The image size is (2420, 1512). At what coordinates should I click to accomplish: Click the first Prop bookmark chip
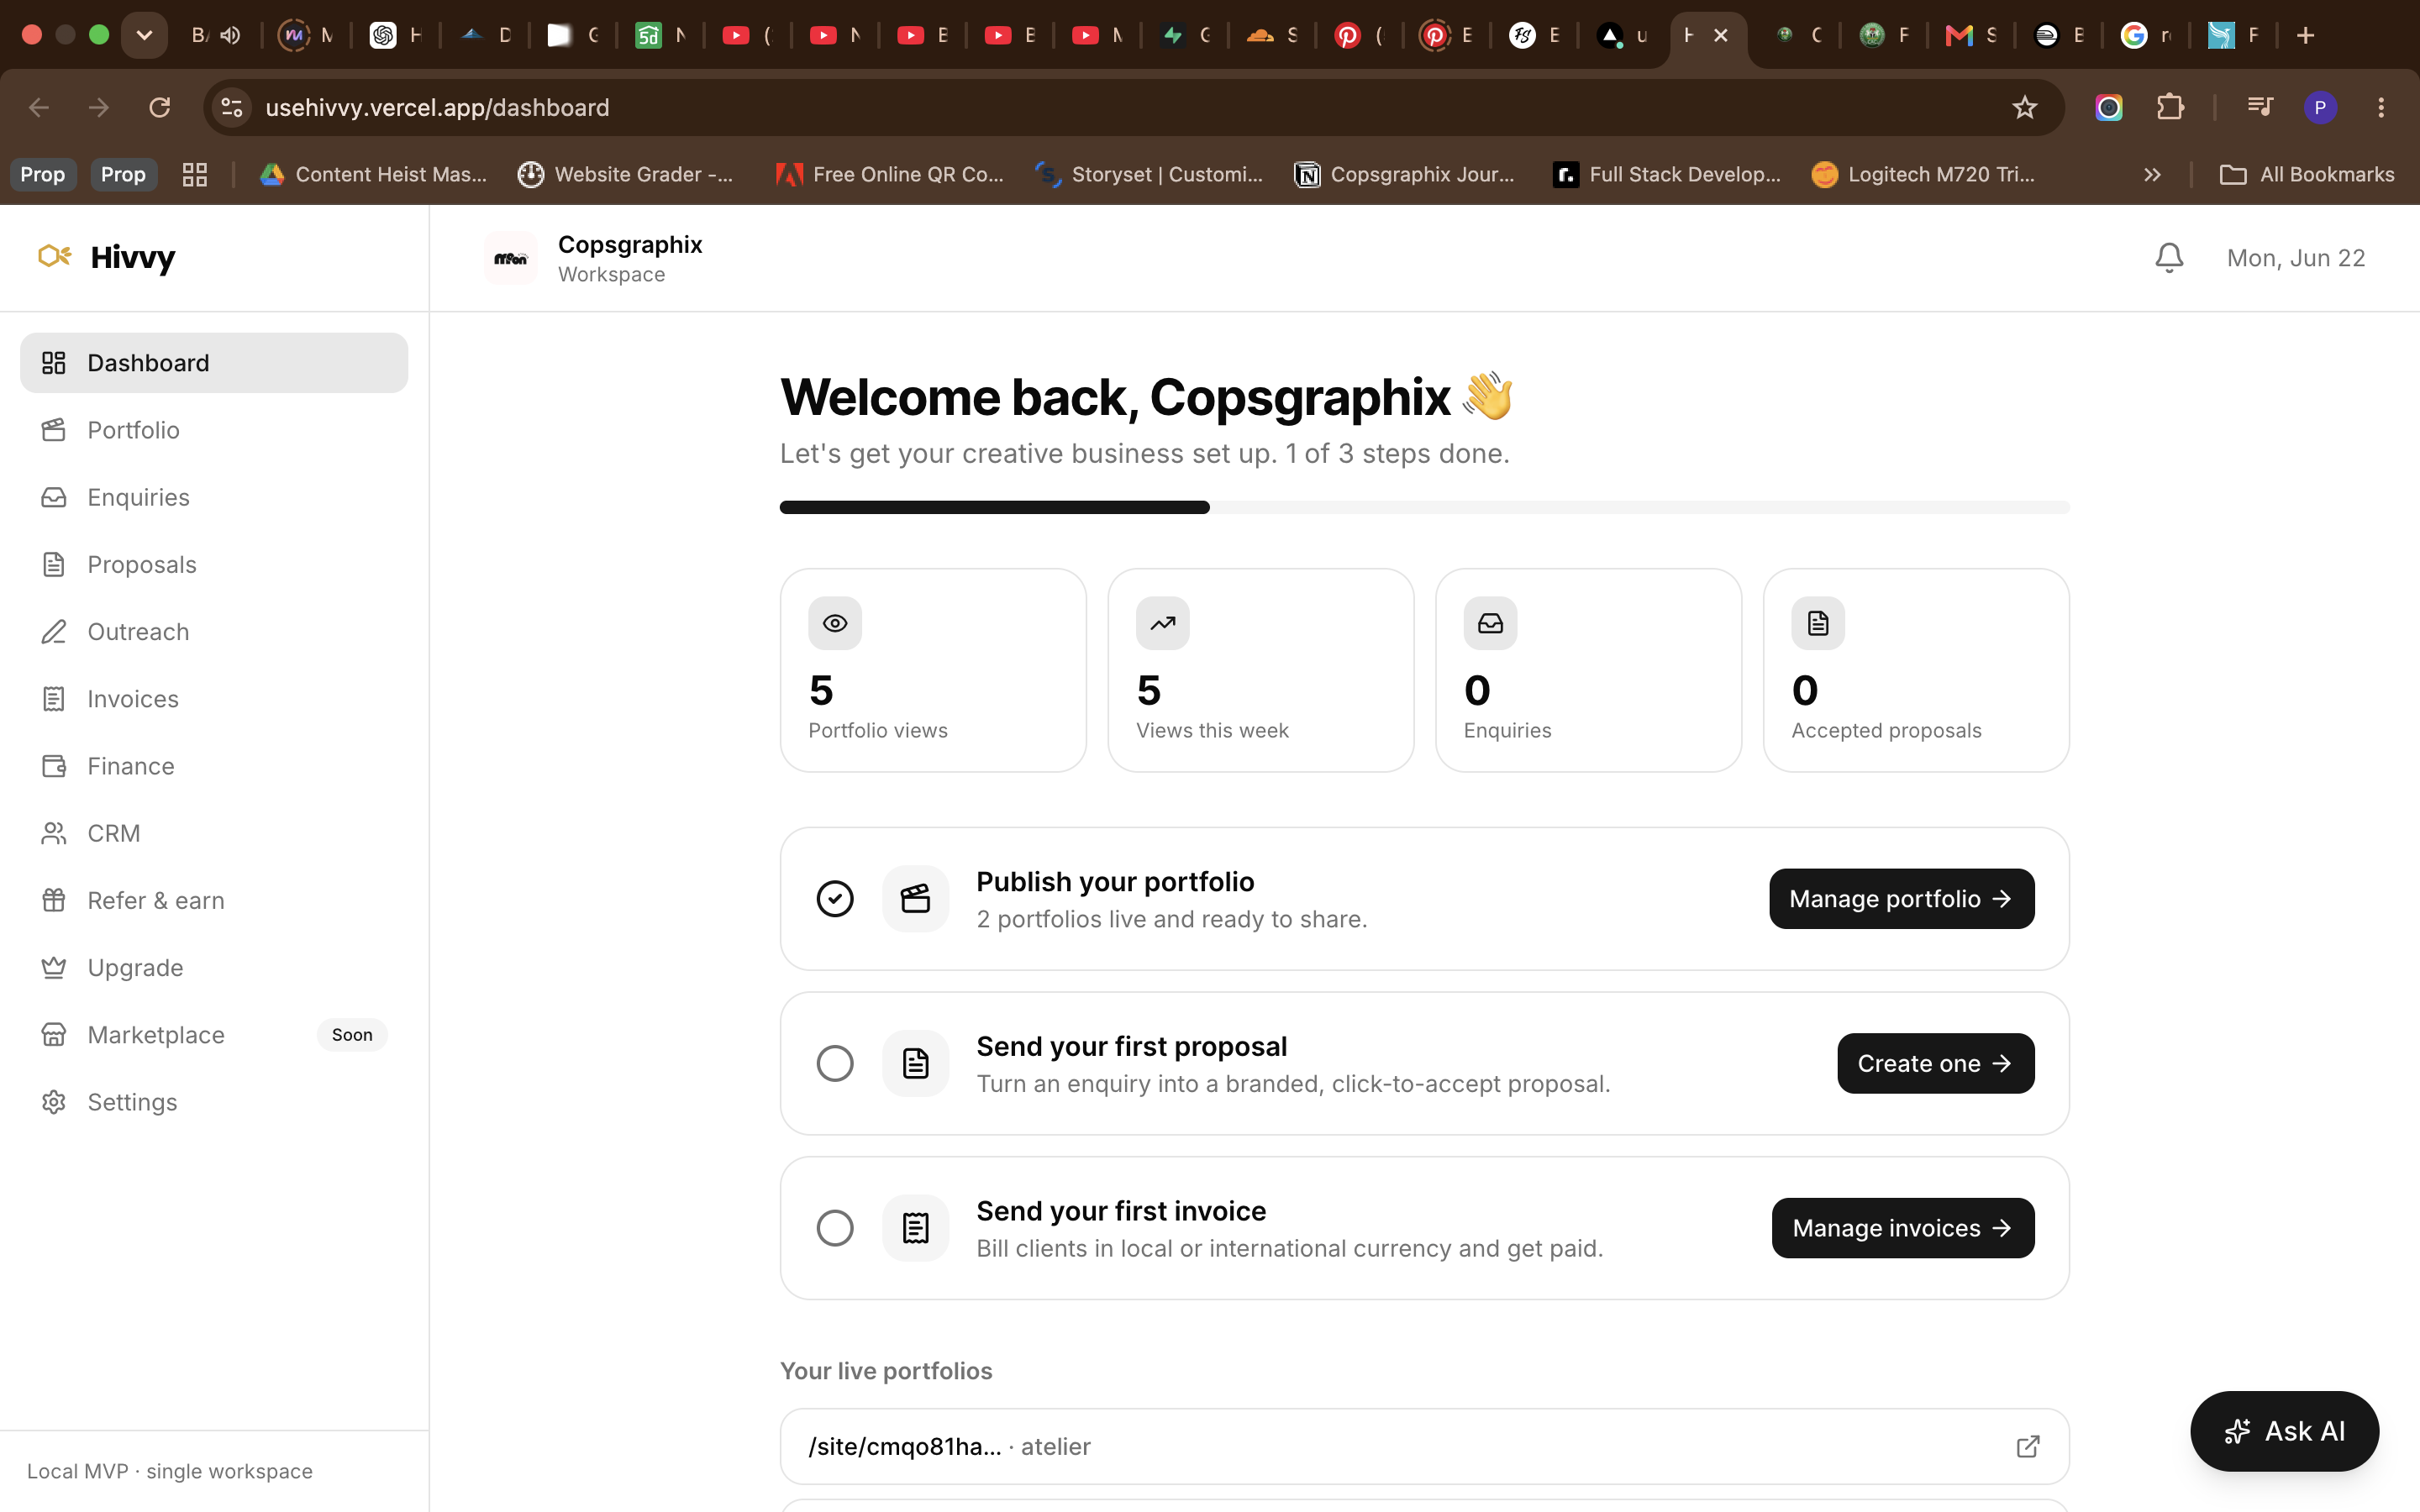(x=42, y=175)
